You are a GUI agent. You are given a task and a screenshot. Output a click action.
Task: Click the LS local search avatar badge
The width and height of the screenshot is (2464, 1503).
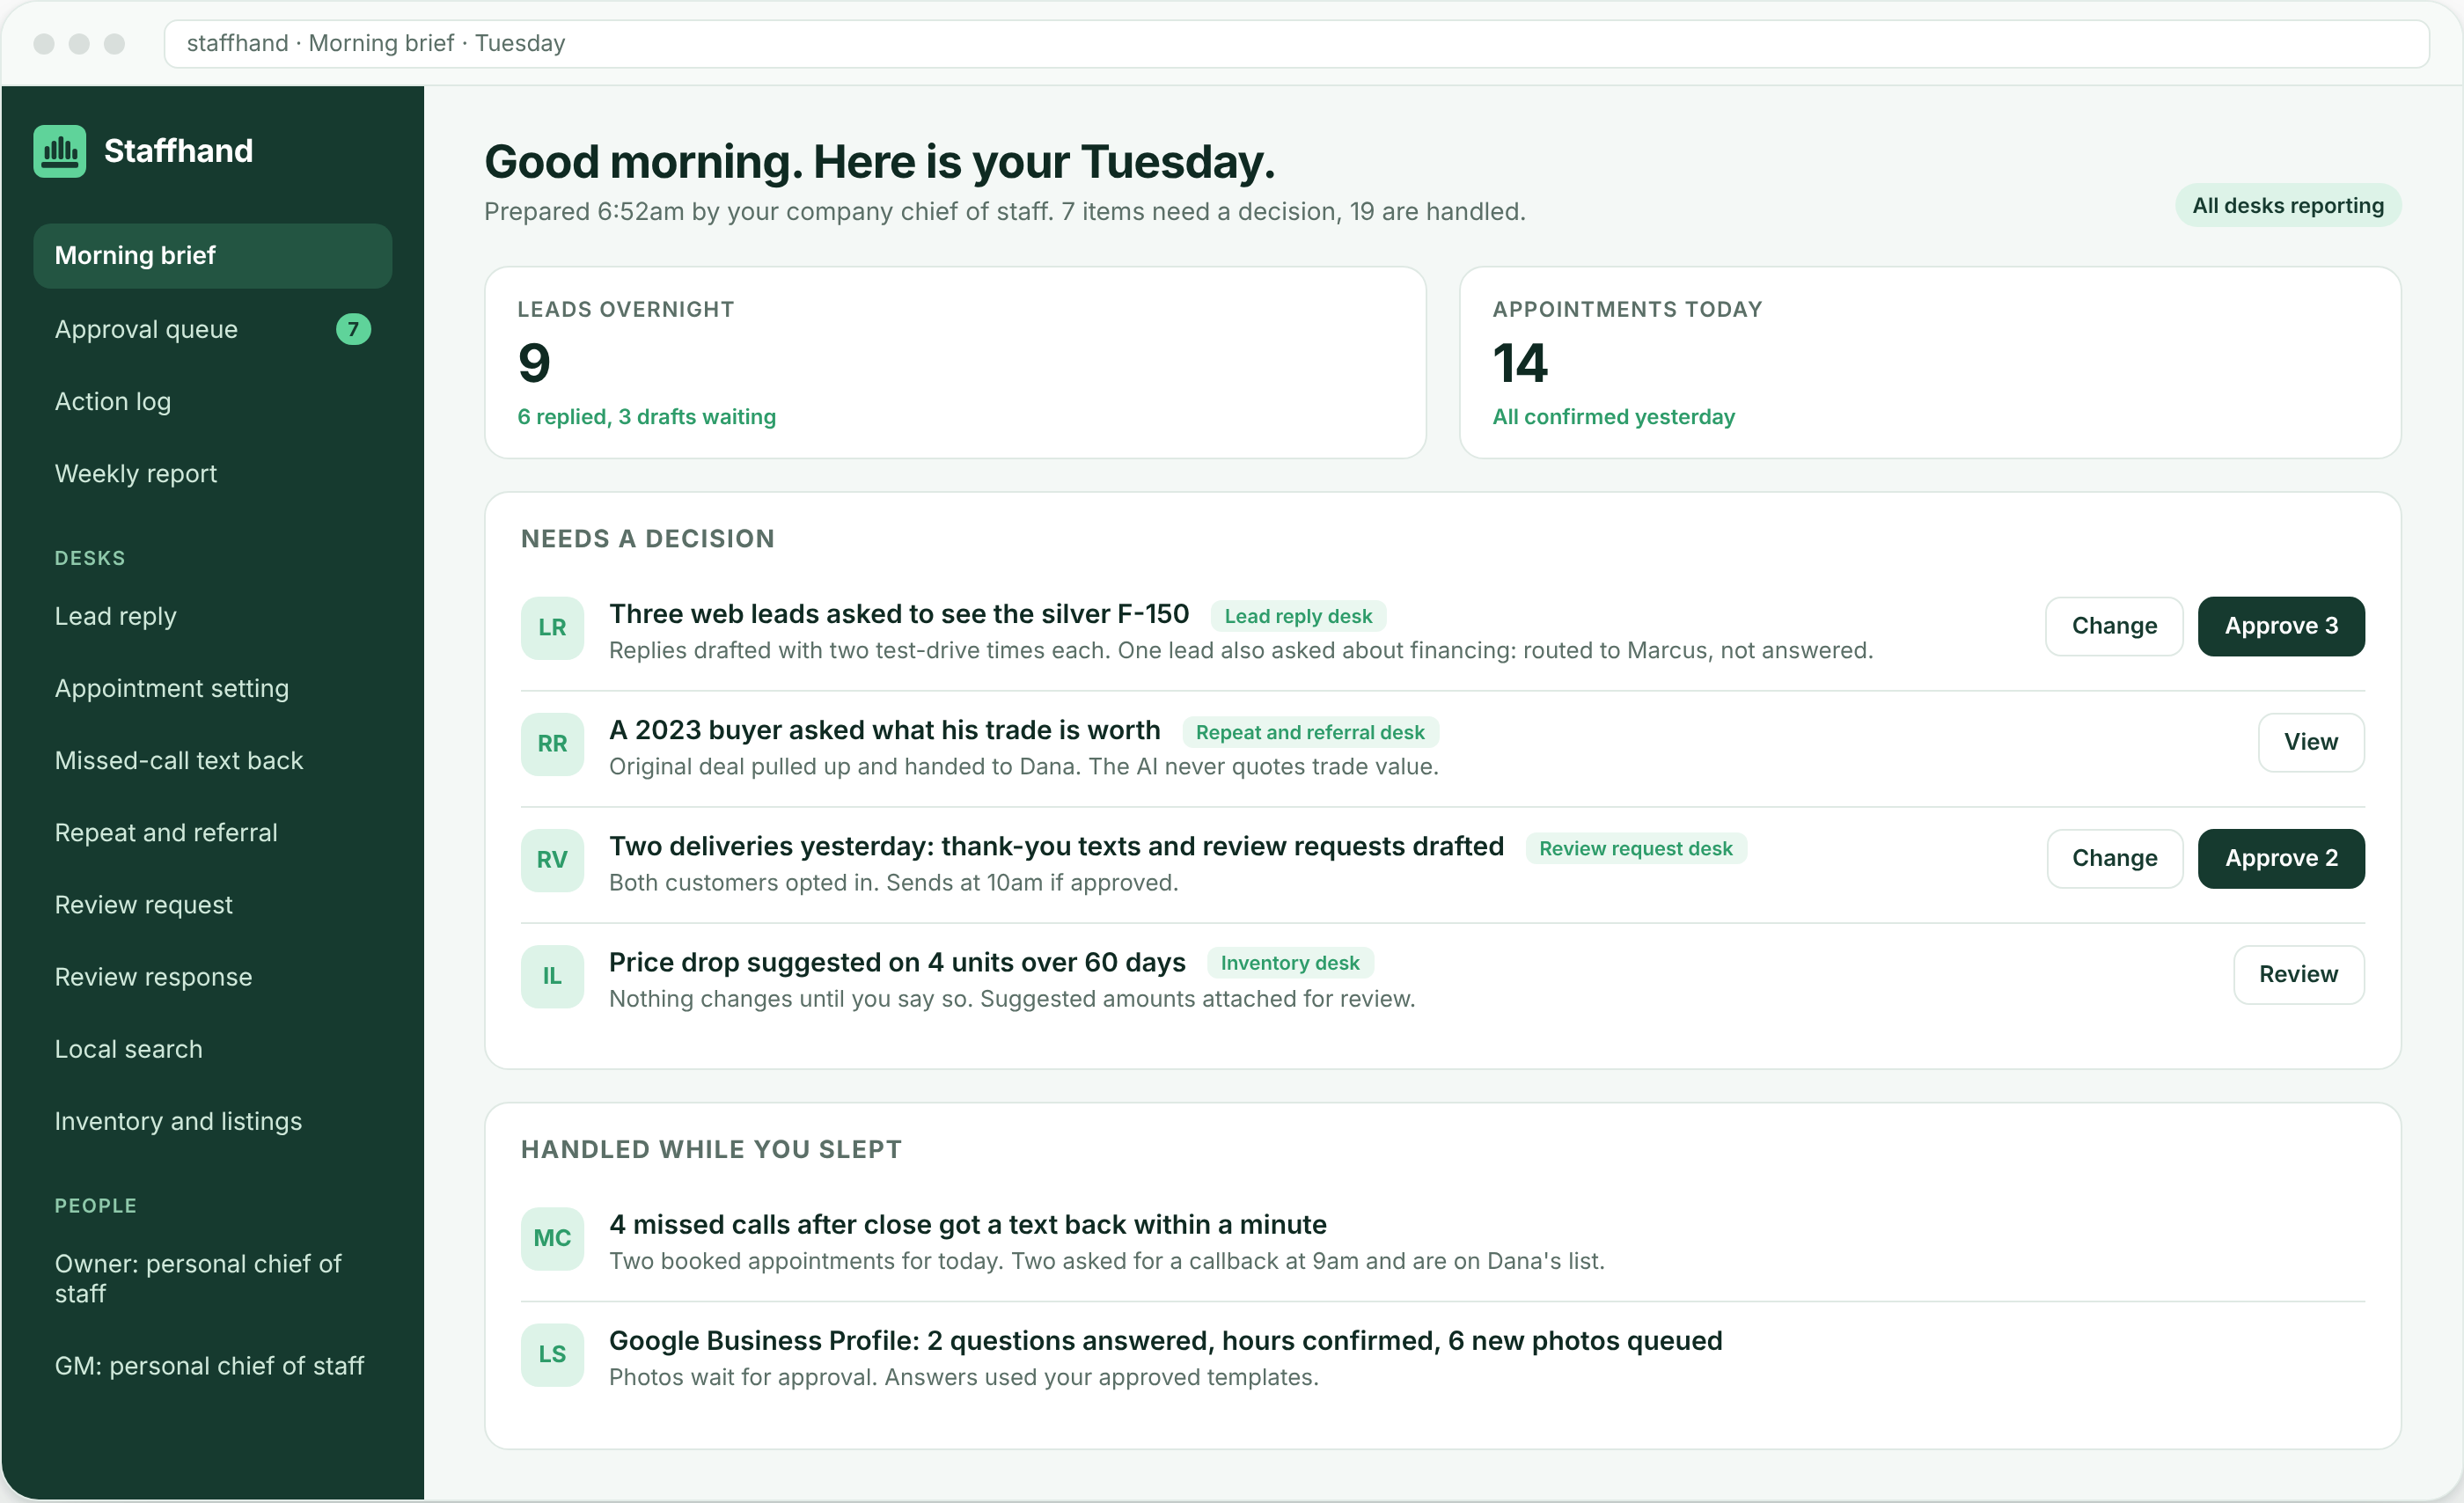(x=552, y=1354)
